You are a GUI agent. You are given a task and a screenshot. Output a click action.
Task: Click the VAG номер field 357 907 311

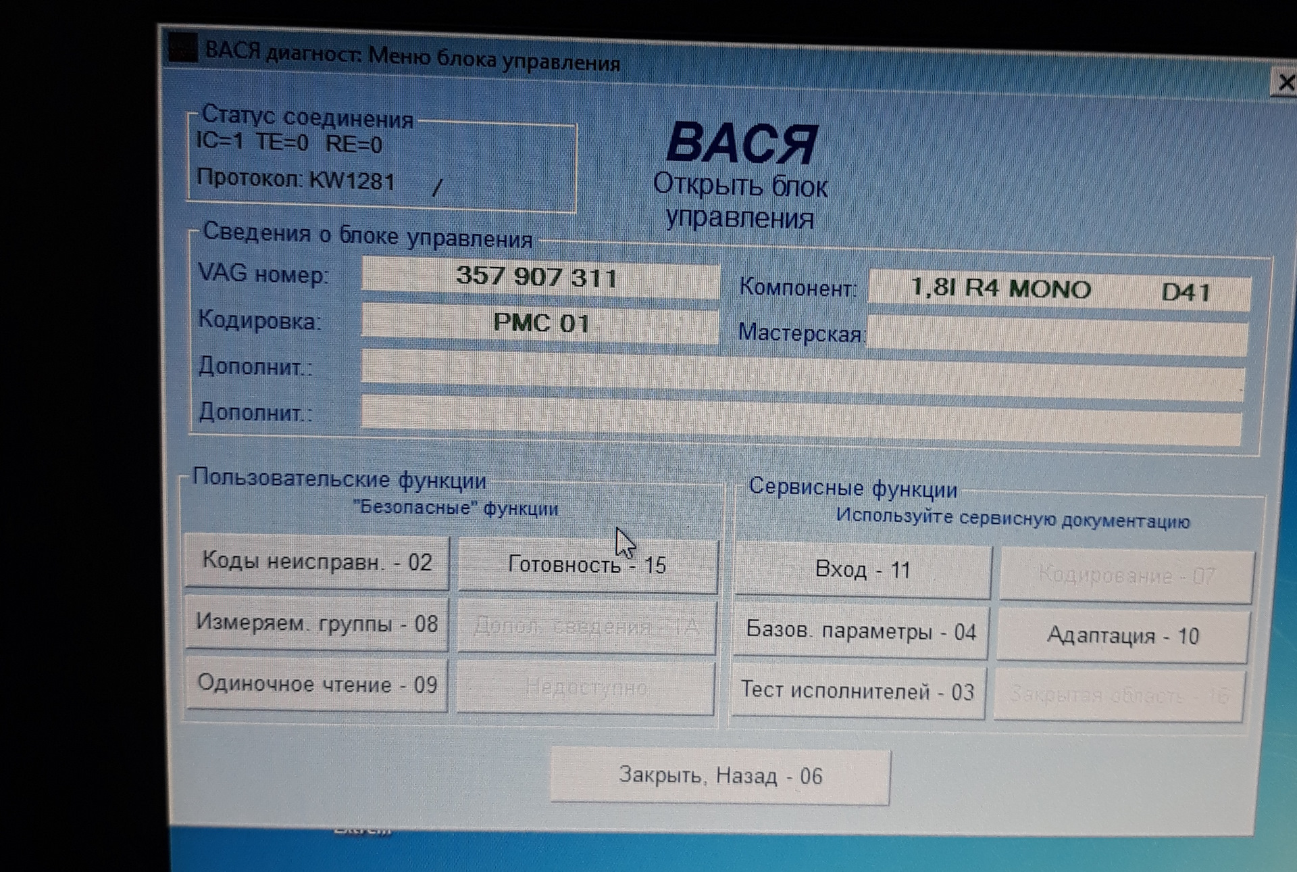point(540,276)
